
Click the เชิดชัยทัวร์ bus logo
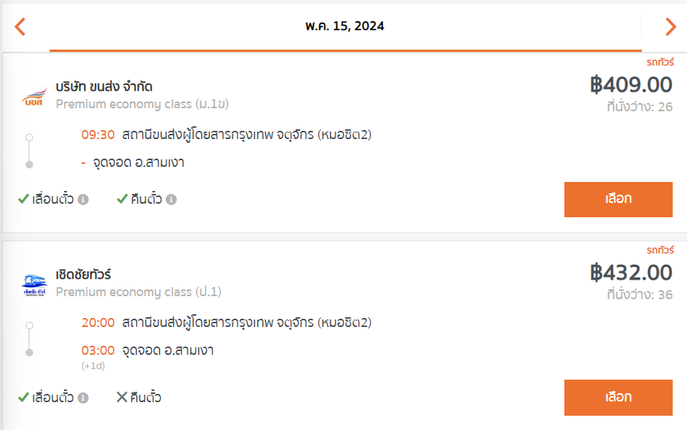[34, 285]
